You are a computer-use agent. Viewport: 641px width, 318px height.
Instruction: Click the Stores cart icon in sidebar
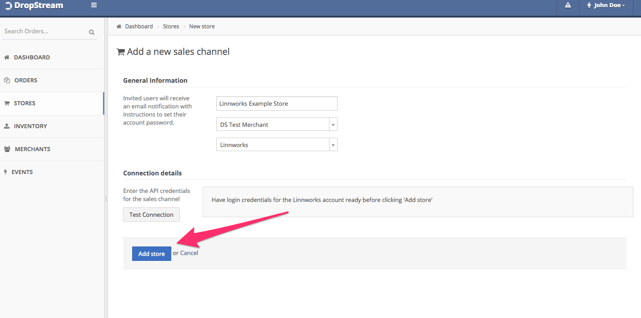click(7, 103)
